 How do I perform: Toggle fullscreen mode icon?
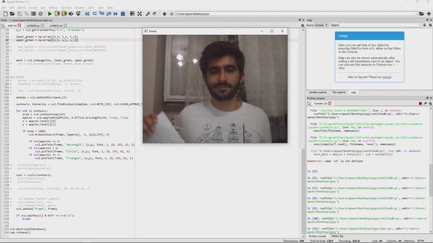pos(139,13)
